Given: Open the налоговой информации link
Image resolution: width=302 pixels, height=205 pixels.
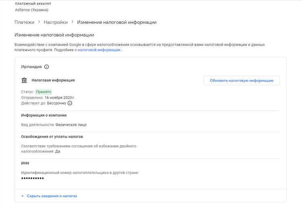Looking at the screenshot, I should [x=99, y=50].
